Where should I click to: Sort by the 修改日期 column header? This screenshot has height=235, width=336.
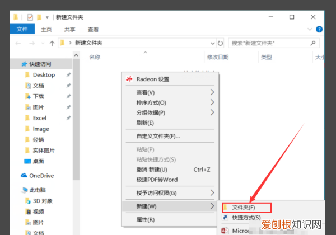217,57
